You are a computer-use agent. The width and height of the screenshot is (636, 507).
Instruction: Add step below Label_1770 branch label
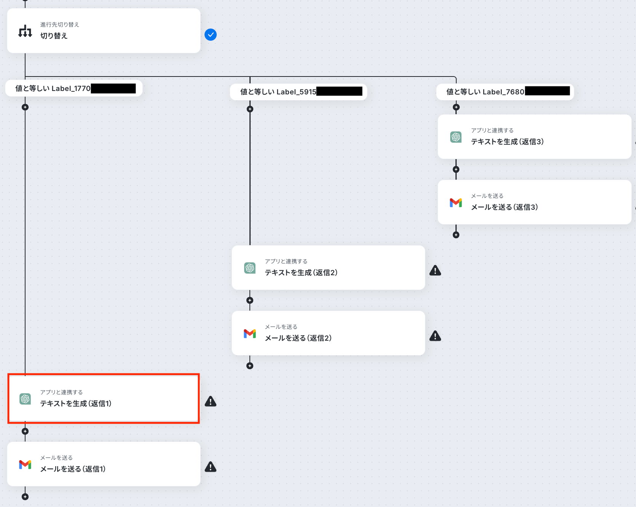(25, 107)
